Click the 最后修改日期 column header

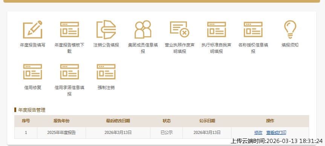118,121
